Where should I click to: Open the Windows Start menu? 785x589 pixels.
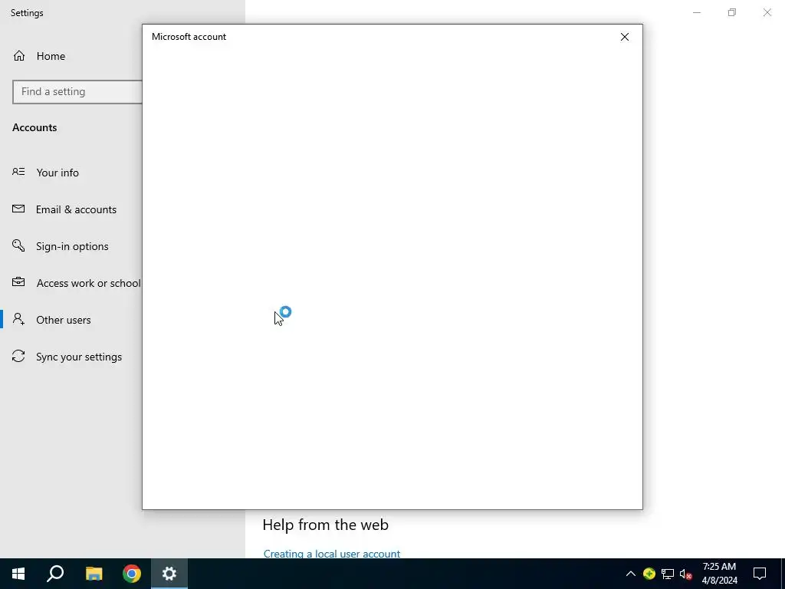(18, 574)
